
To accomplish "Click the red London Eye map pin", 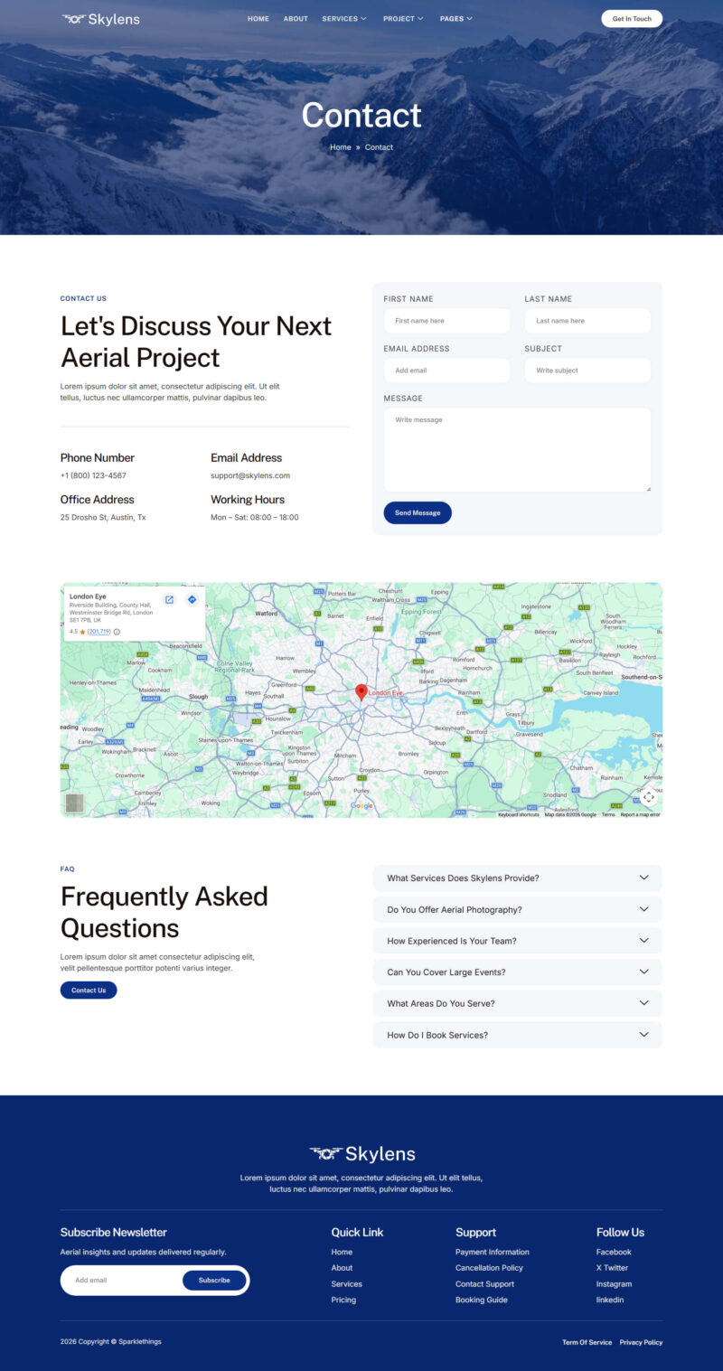I will point(361,692).
